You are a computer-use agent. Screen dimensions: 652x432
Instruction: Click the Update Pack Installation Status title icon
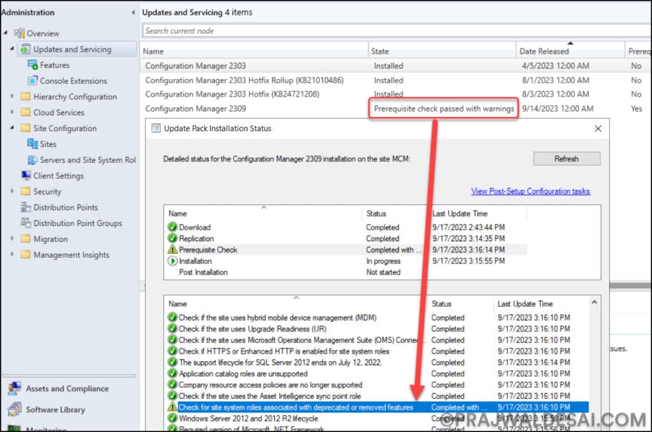pyautogui.click(x=156, y=129)
